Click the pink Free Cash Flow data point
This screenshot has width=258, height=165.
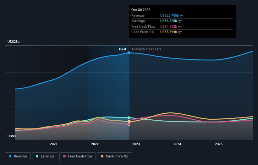tap(129, 124)
